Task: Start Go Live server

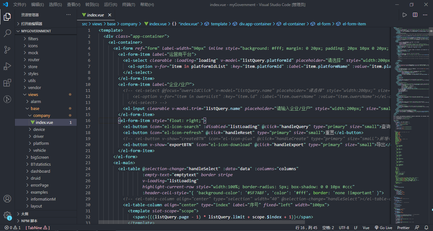Action: (x=383, y=228)
